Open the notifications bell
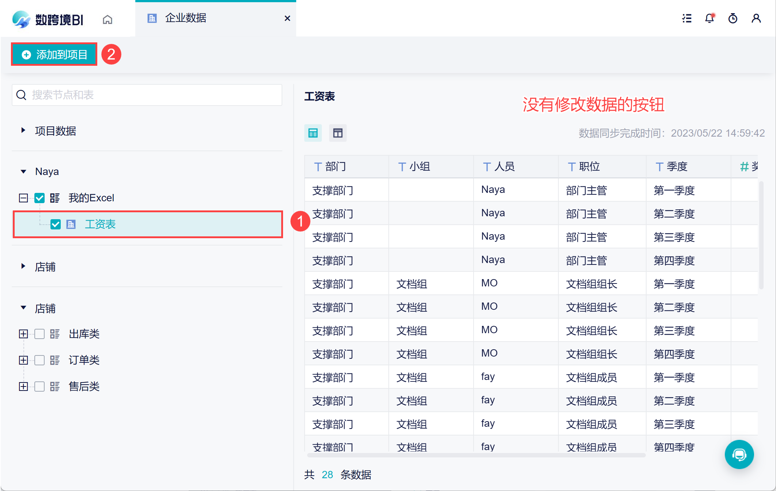The height and width of the screenshot is (491, 776). click(710, 18)
